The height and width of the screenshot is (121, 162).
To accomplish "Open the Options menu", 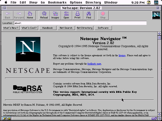I will [76, 2].
